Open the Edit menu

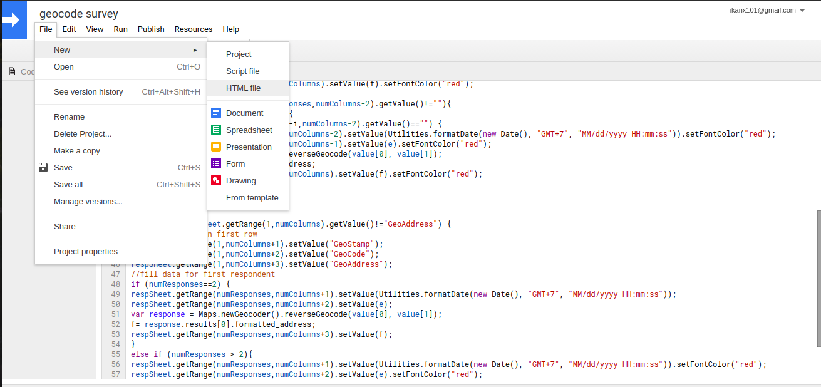coord(70,29)
